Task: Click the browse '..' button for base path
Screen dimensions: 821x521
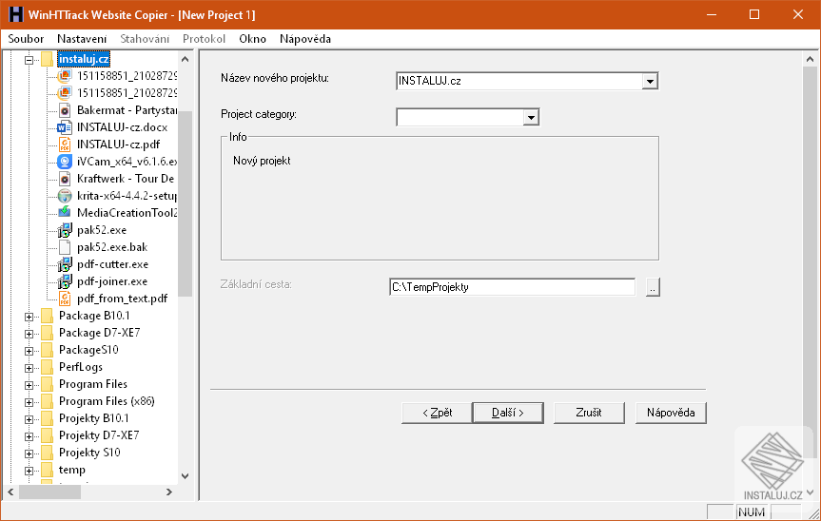Action: (653, 287)
